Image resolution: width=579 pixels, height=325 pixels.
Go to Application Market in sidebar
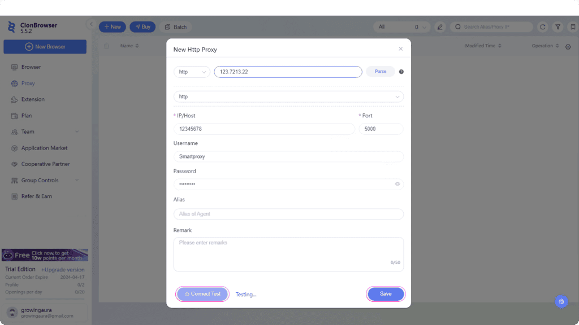(44, 148)
